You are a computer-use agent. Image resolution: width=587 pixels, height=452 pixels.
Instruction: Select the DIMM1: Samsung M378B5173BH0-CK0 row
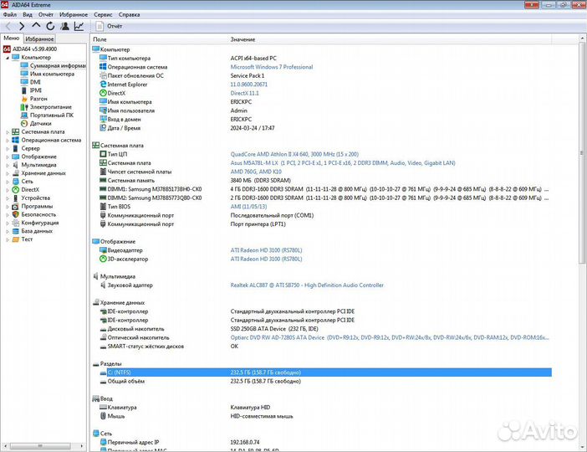[x=325, y=189]
